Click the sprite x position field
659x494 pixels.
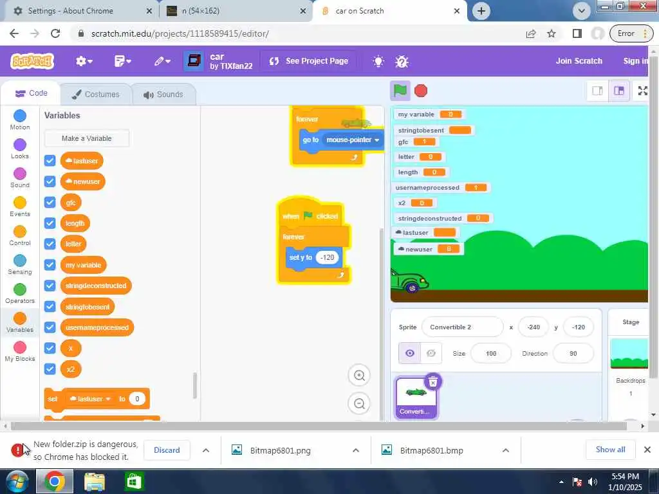(x=534, y=327)
